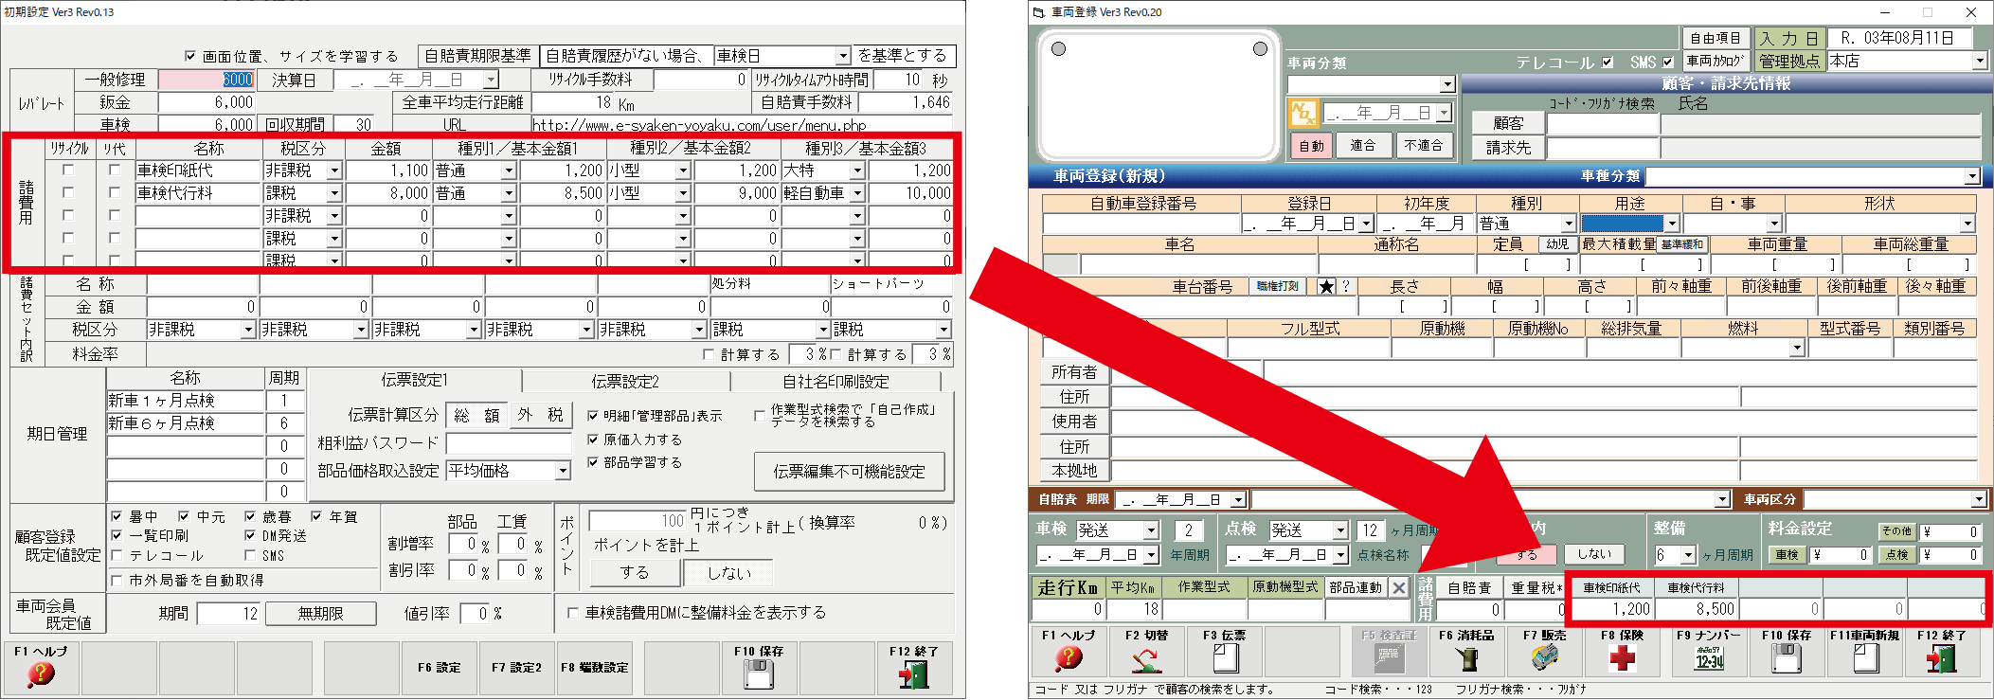The height and width of the screenshot is (700, 1994).
Task: Switch to the 伝票設定2 tab
Action: [x=625, y=381]
